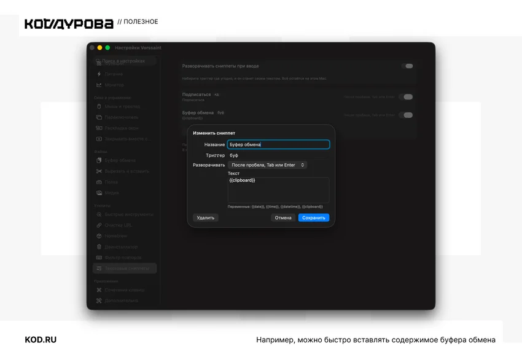The width and height of the screenshot is (522, 357).
Task: Open Медиа via its photo icon
Action: [99, 193]
